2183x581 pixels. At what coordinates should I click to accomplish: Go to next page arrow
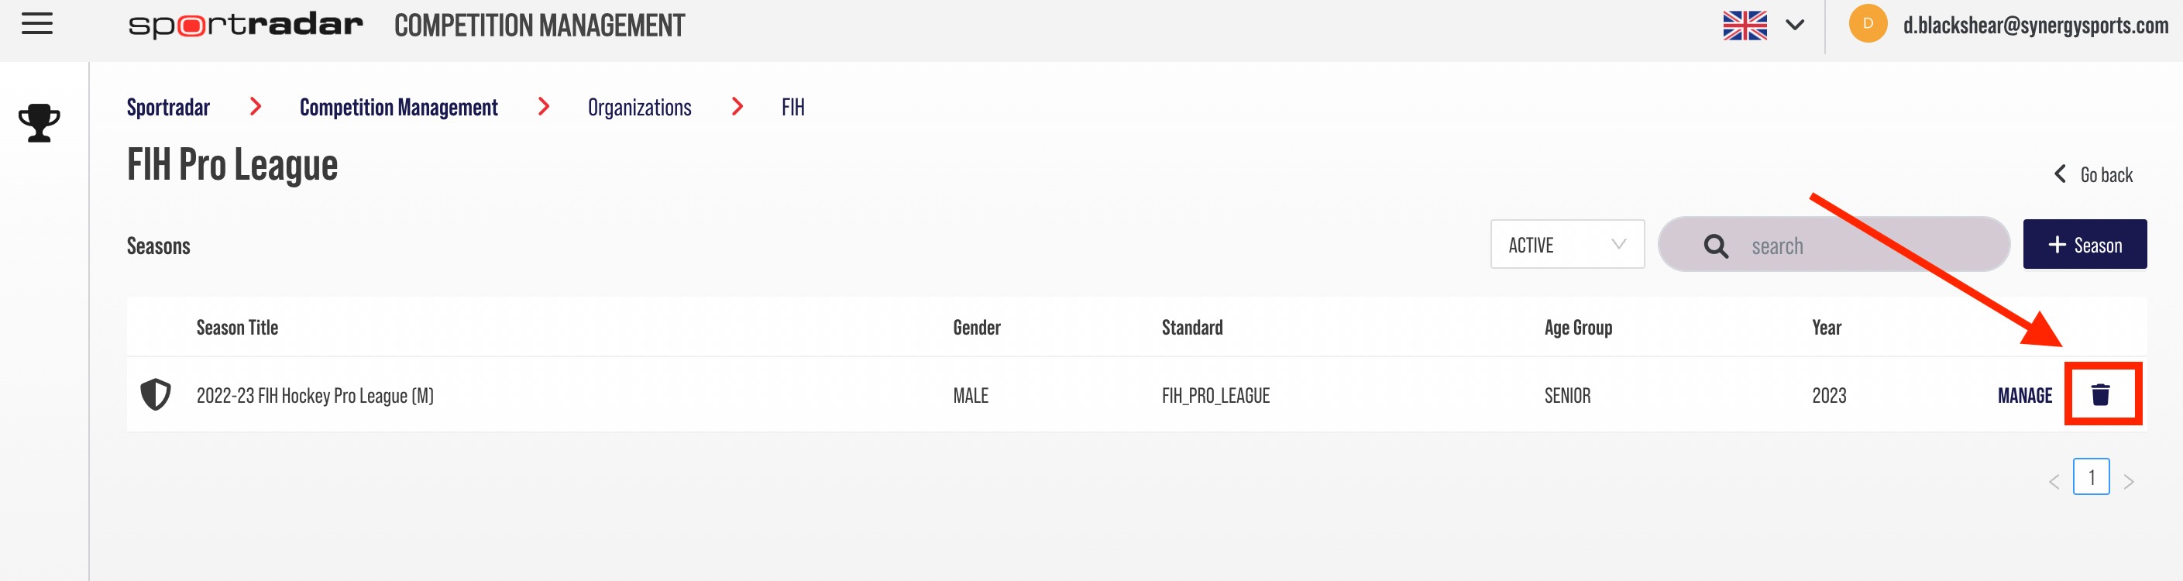pos(2128,482)
